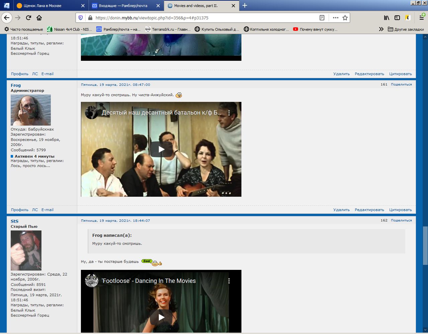
Task: View Frog's avatar image
Action: (x=31, y=110)
